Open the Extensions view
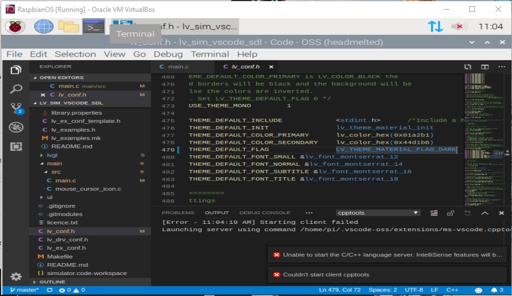This screenshot has width=512, height=296. coord(16,147)
